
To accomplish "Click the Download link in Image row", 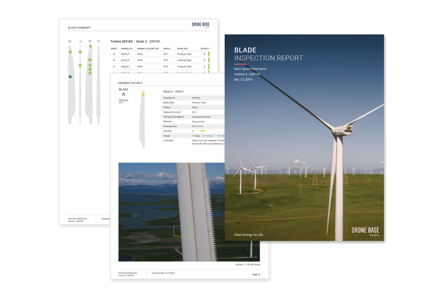I will pos(221,136).
